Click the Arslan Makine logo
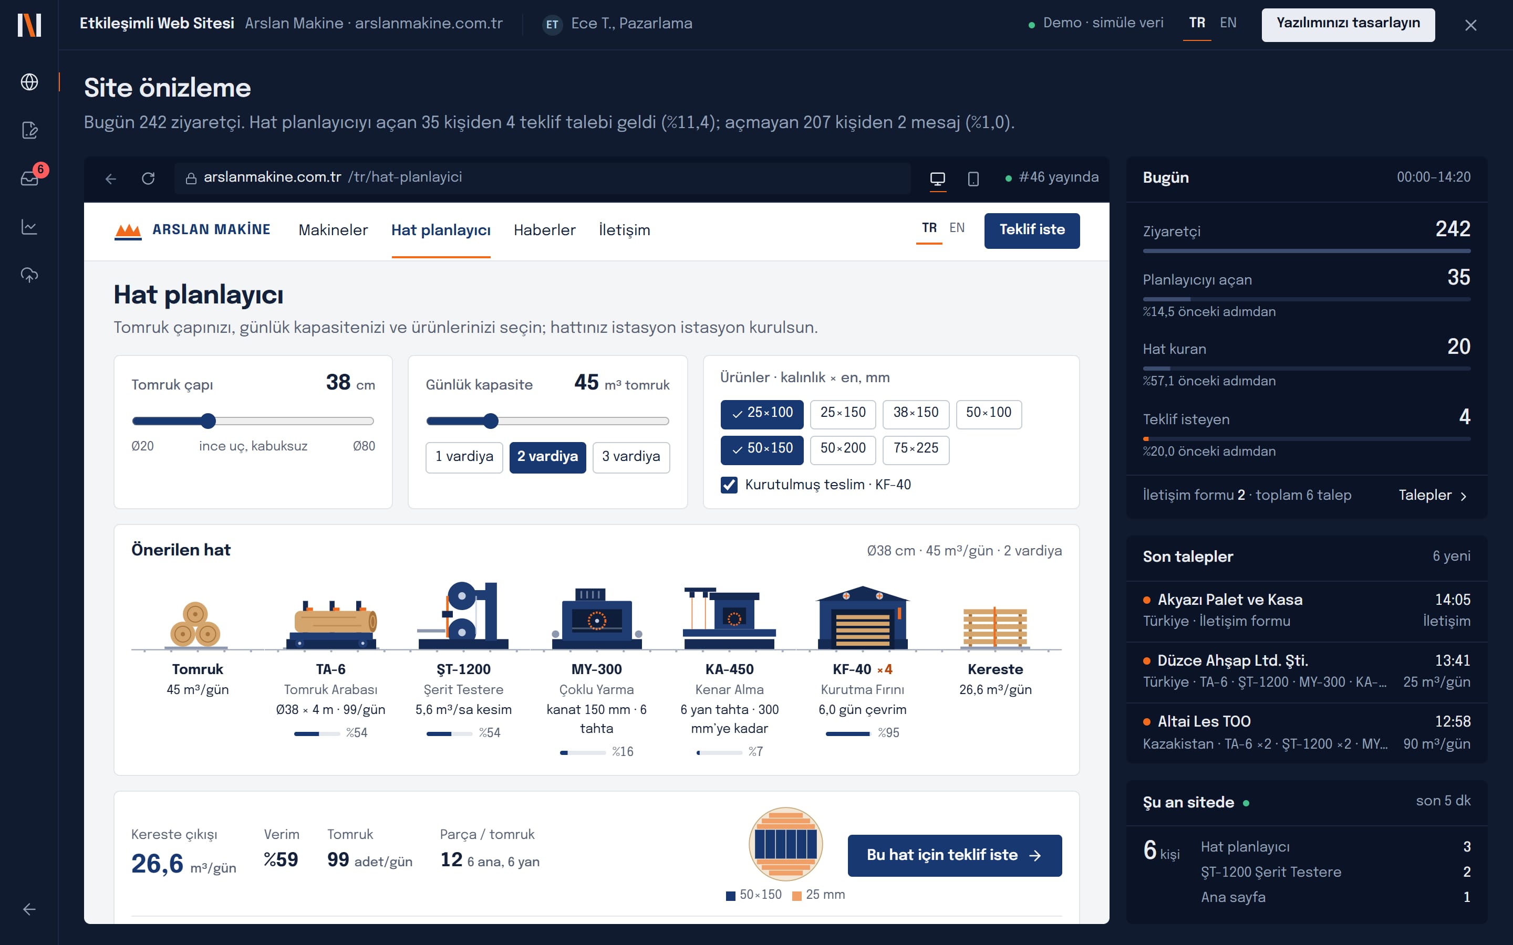Screen dimensions: 1513x945 pos(193,230)
